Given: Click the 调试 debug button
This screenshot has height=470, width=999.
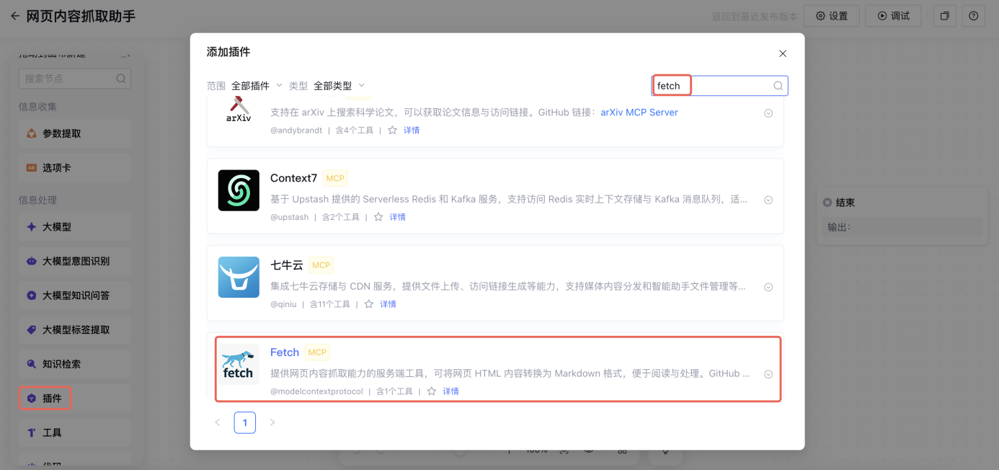Looking at the screenshot, I should (893, 16).
